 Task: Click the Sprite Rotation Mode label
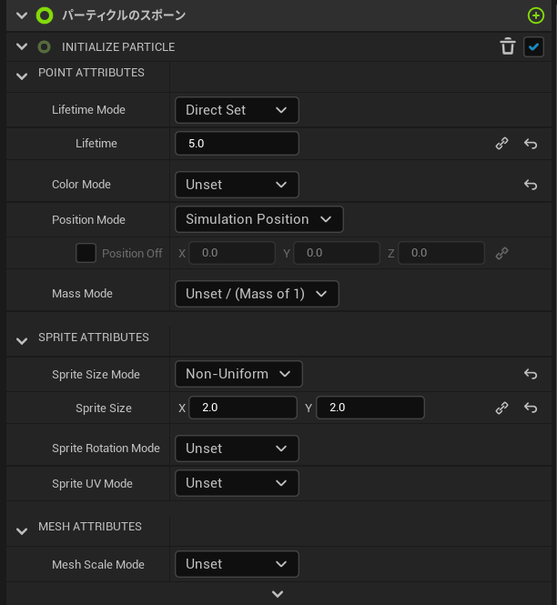[x=106, y=449]
